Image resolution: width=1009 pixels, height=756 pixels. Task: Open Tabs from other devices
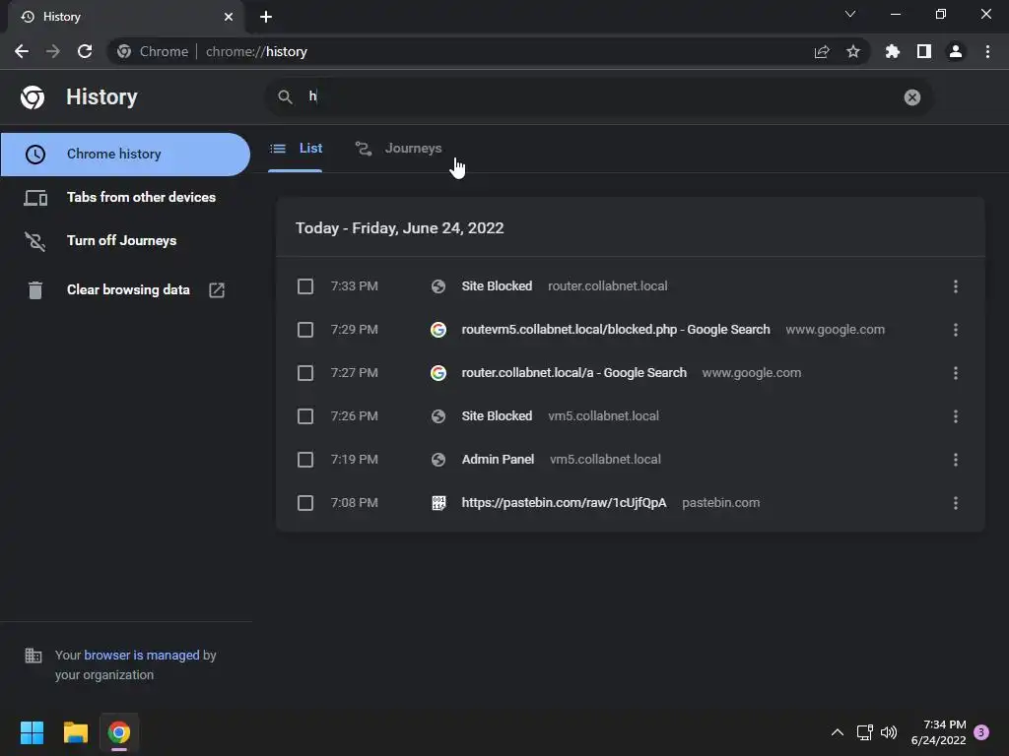point(125,197)
